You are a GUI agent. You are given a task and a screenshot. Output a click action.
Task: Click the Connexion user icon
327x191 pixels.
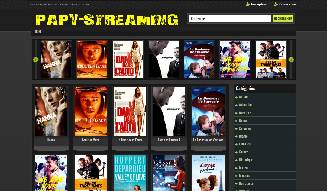tap(276, 4)
